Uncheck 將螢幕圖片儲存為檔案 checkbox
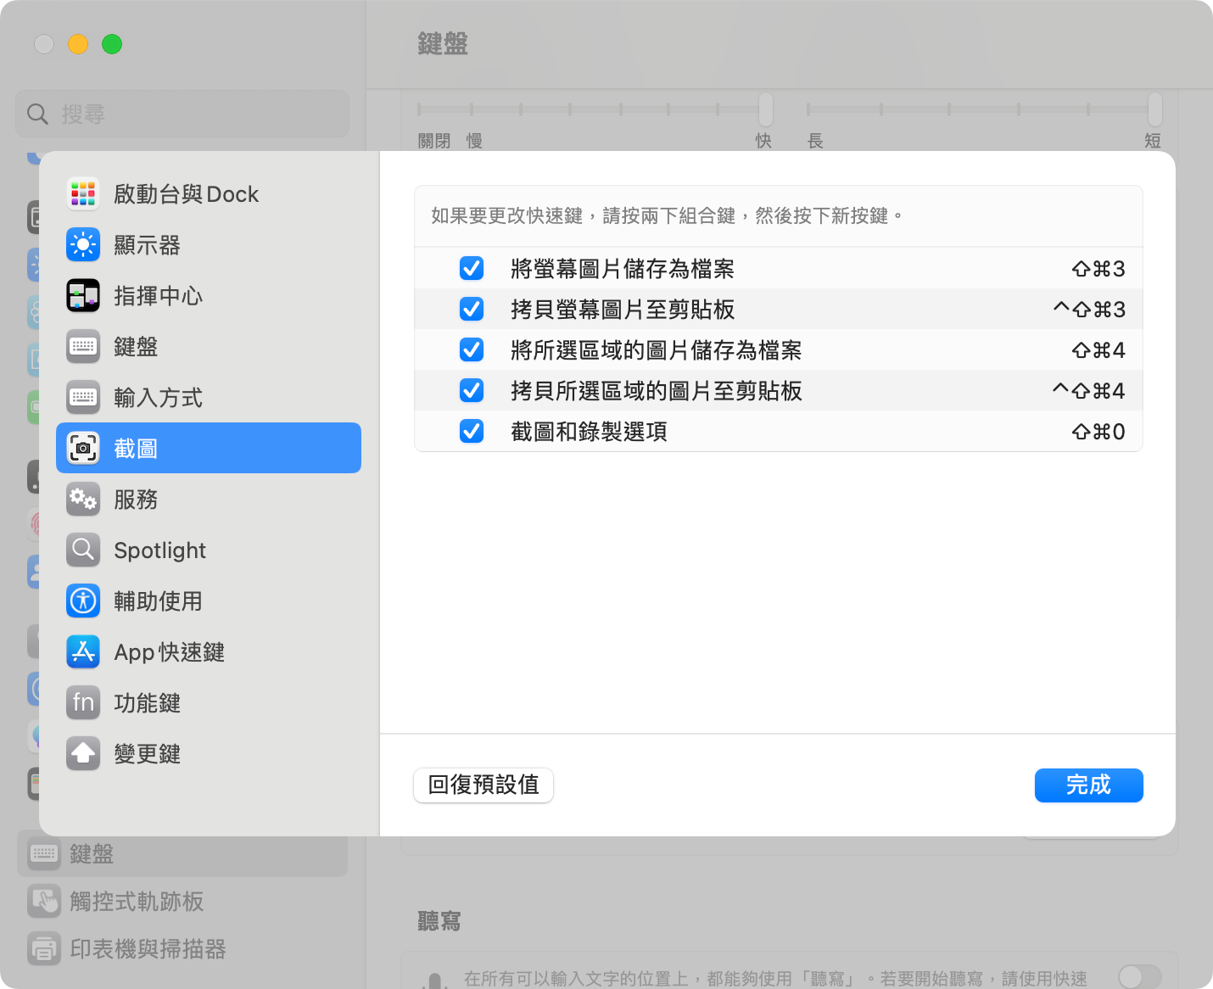Screen dimensions: 1213x989 (472, 269)
